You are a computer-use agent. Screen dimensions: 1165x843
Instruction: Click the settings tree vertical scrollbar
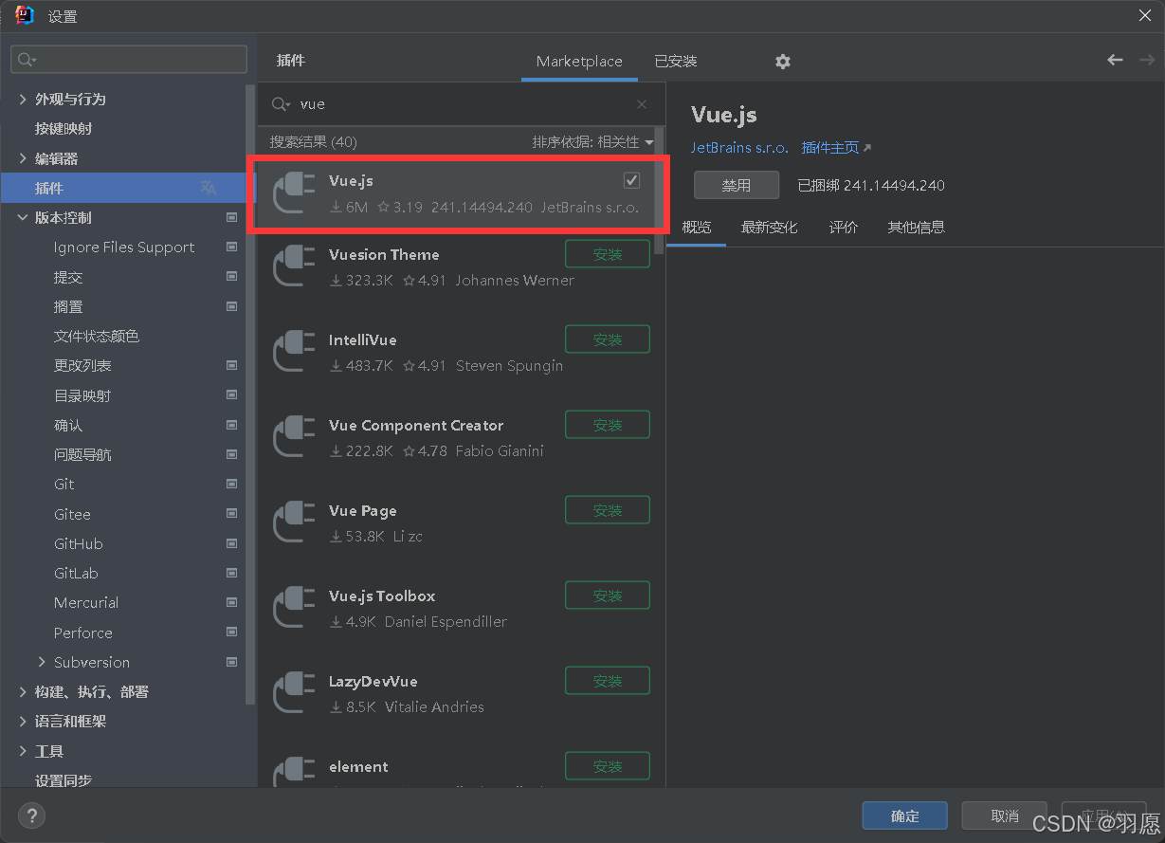[x=251, y=394]
